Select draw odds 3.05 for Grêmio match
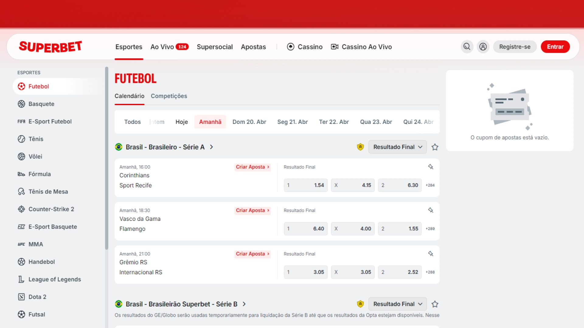This screenshot has width=584, height=328. tap(353, 272)
